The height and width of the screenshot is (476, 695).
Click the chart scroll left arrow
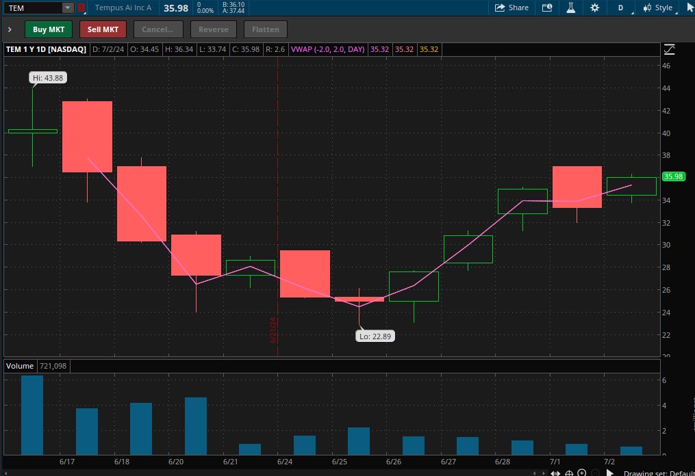coord(535,473)
